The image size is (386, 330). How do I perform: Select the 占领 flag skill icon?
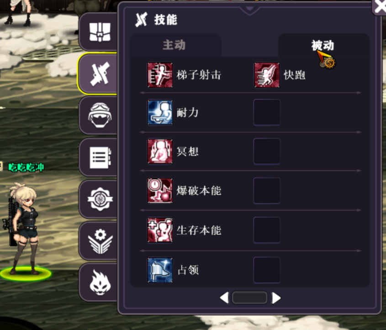pyautogui.click(x=160, y=270)
